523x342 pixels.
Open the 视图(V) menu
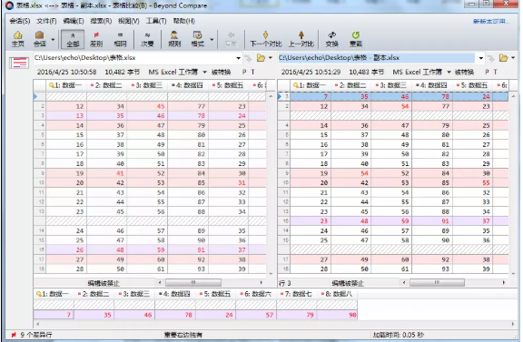[x=128, y=21]
